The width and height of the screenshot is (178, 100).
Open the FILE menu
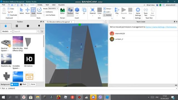pos(4,5)
